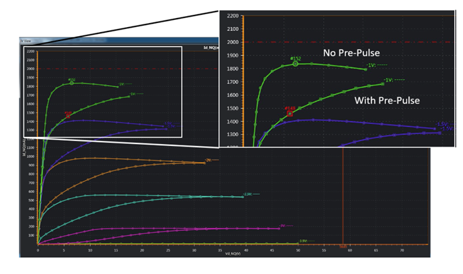Select circled data point #152 in main chart
This screenshot has width=463, height=274.
72,84
